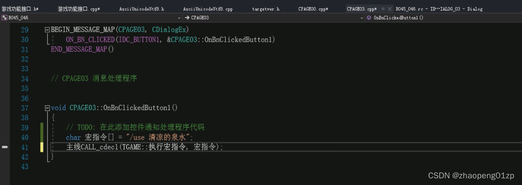Screen dimensions: 522x185
Task: Switch to the targetver.h tab
Action: tap(266, 9)
